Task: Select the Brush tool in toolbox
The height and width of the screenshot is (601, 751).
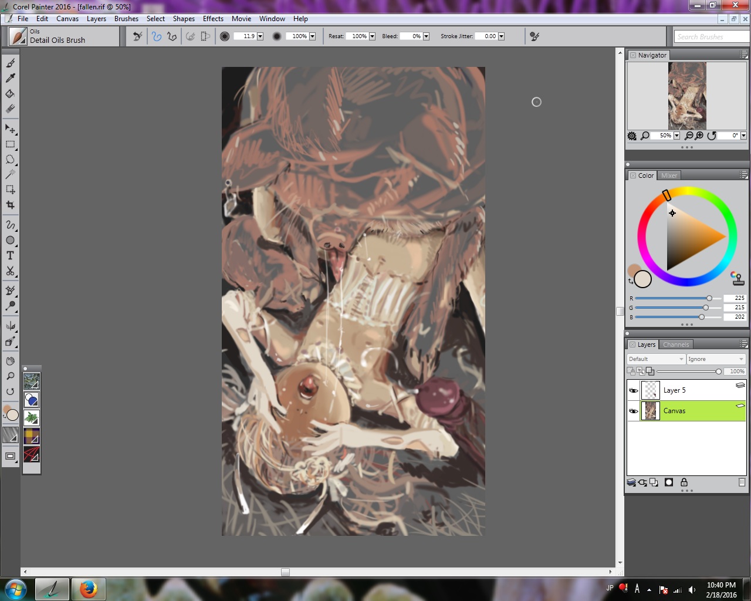Action: 10,63
